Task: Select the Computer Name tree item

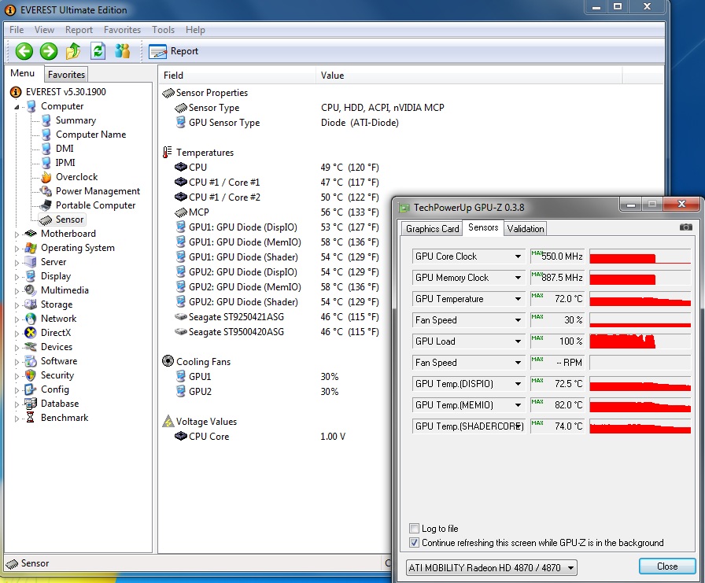Action: tap(90, 135)
